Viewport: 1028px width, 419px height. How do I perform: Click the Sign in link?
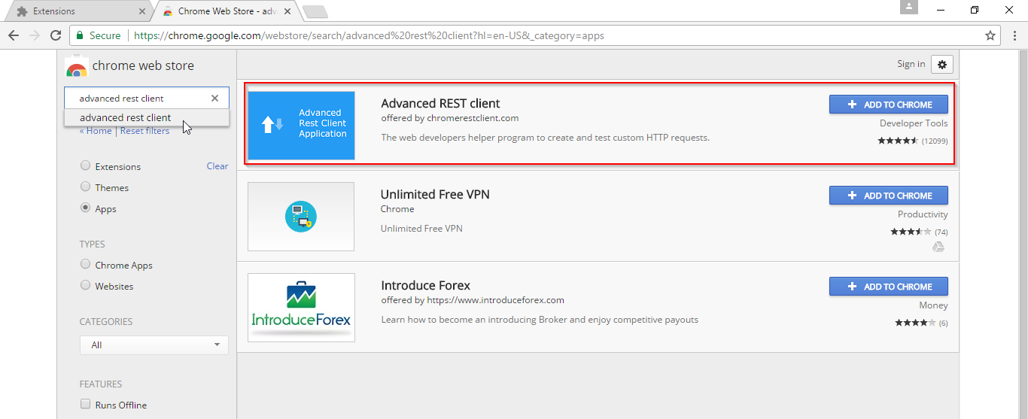[x=911, y=64]
